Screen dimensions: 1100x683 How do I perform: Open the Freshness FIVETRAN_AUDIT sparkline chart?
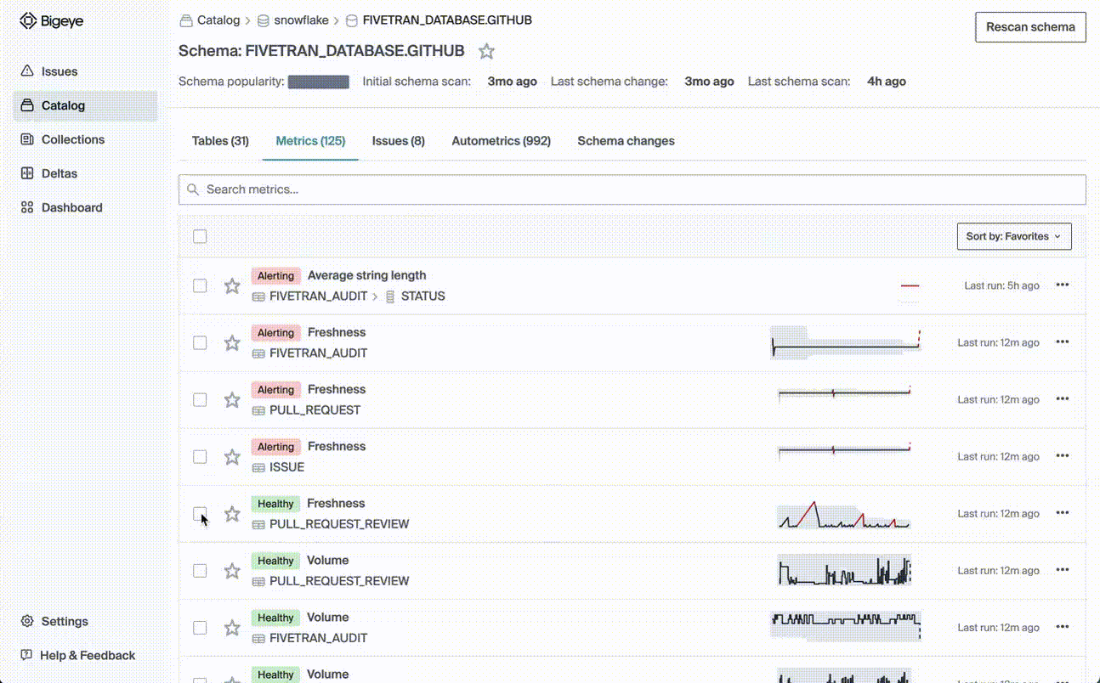click(846, 342)
